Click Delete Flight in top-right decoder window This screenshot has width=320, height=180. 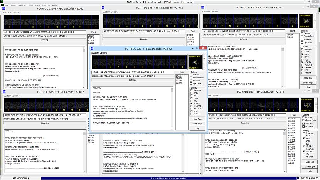click(x=308, y=82)
